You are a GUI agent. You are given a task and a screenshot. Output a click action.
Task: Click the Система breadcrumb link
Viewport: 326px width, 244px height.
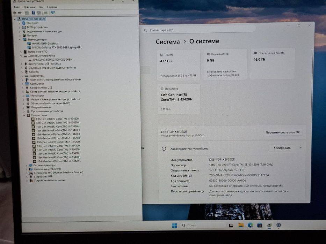click(x=168, y=42)
